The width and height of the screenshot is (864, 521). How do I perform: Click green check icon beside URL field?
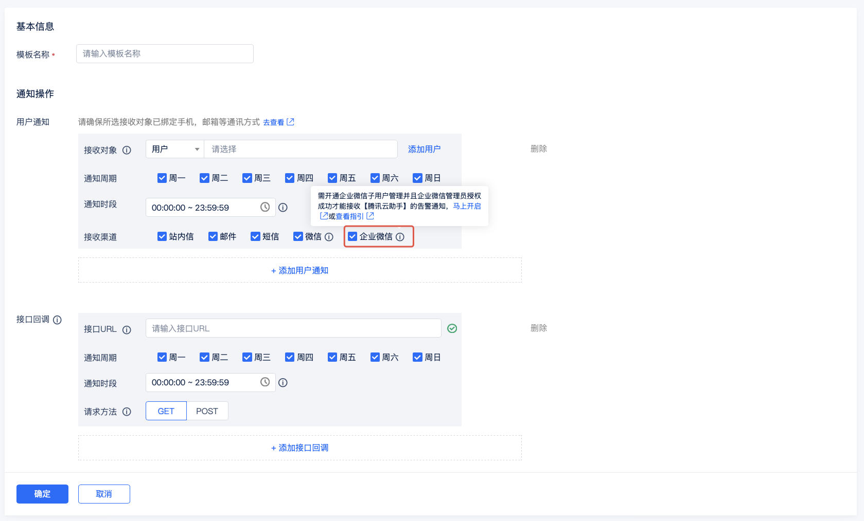click(x=452, y=328)
